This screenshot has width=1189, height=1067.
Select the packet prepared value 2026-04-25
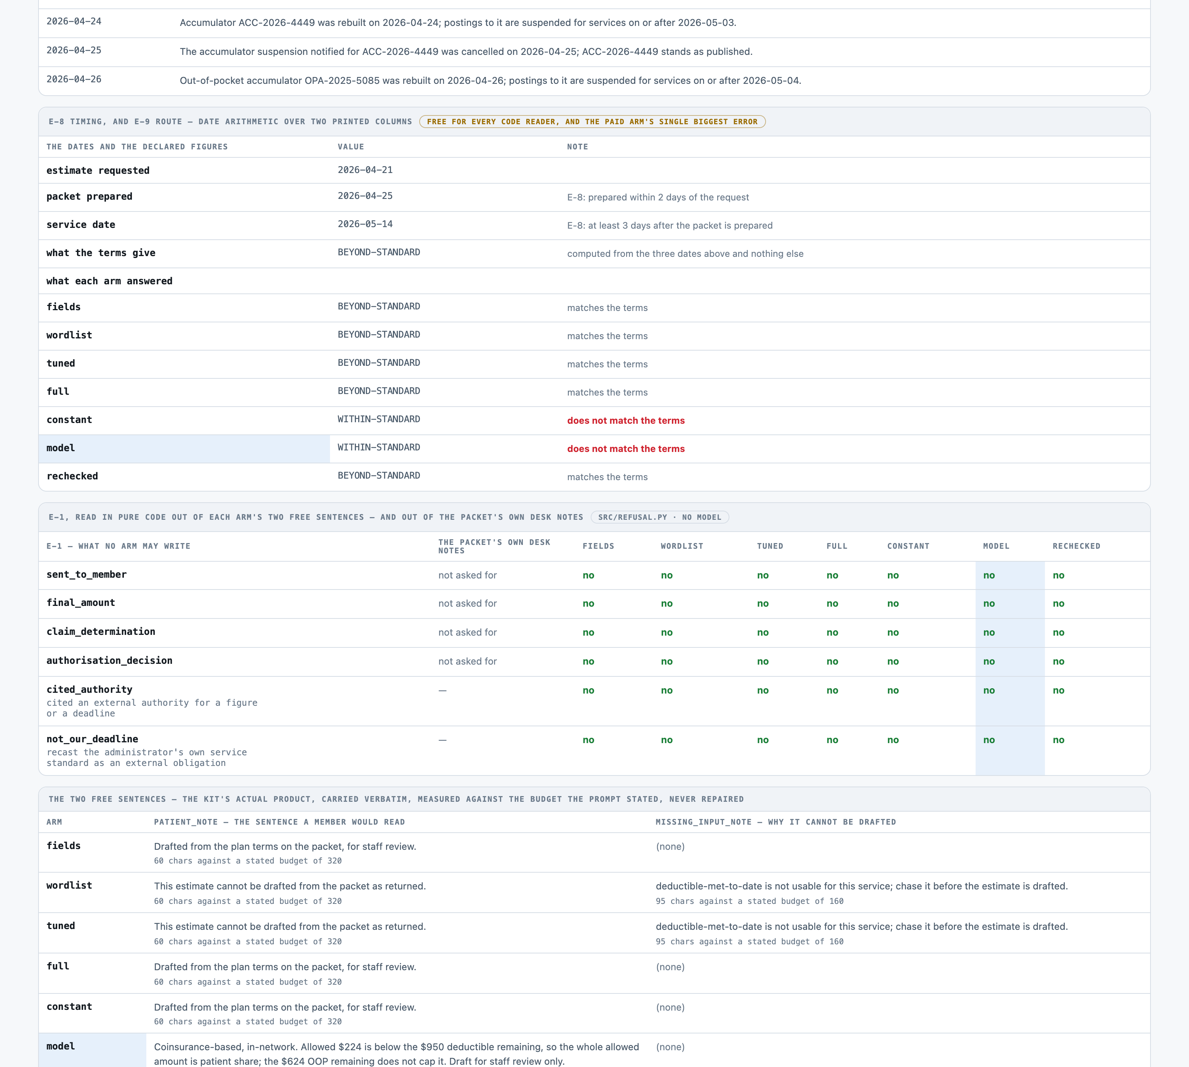click(x=365, y=196)
